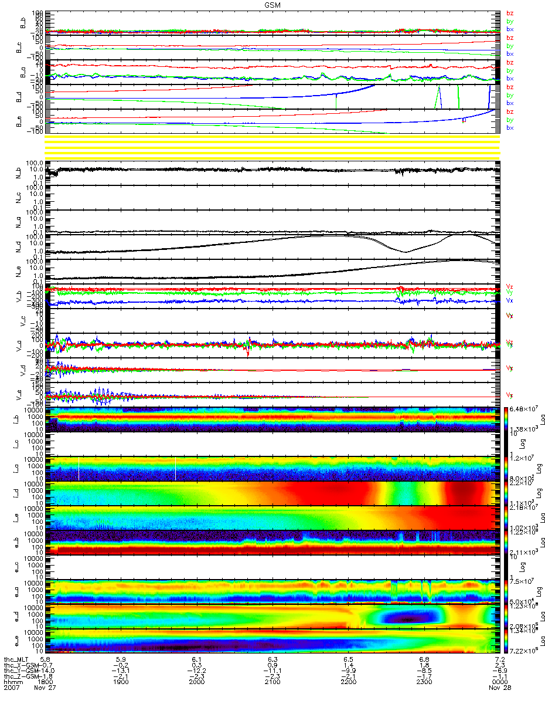This screenshot has width=545, height=704.
Task: Click the red bz legend of B_b panel
Action: coord(510,13)
